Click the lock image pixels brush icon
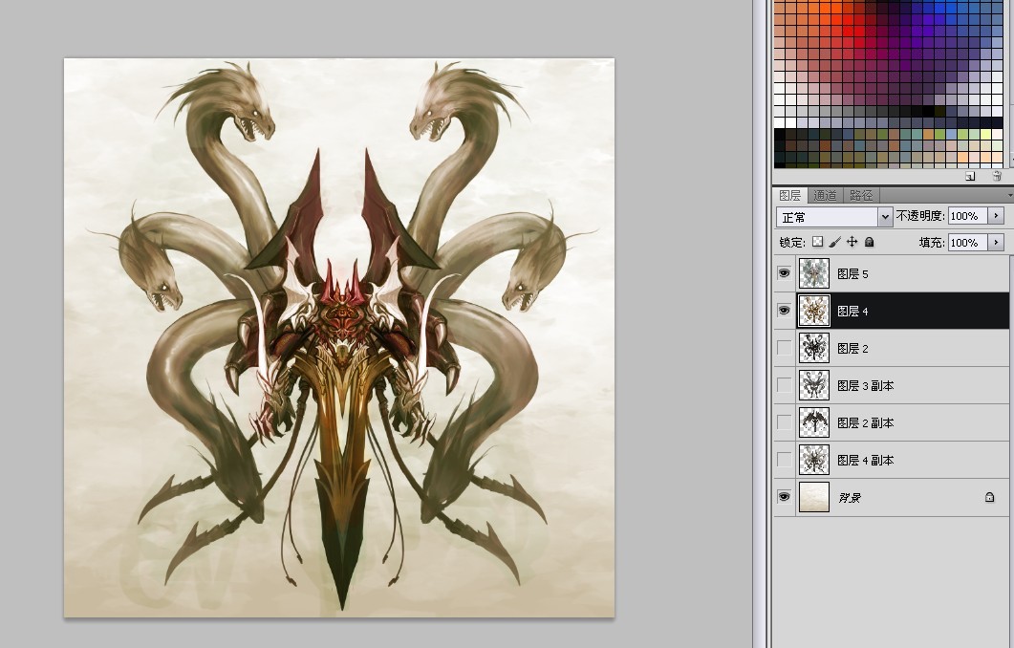The width and height of the screenshot is (1014, 648). click(835, 242)
